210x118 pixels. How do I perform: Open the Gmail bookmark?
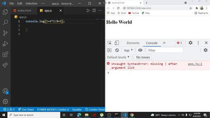point(122,13)
